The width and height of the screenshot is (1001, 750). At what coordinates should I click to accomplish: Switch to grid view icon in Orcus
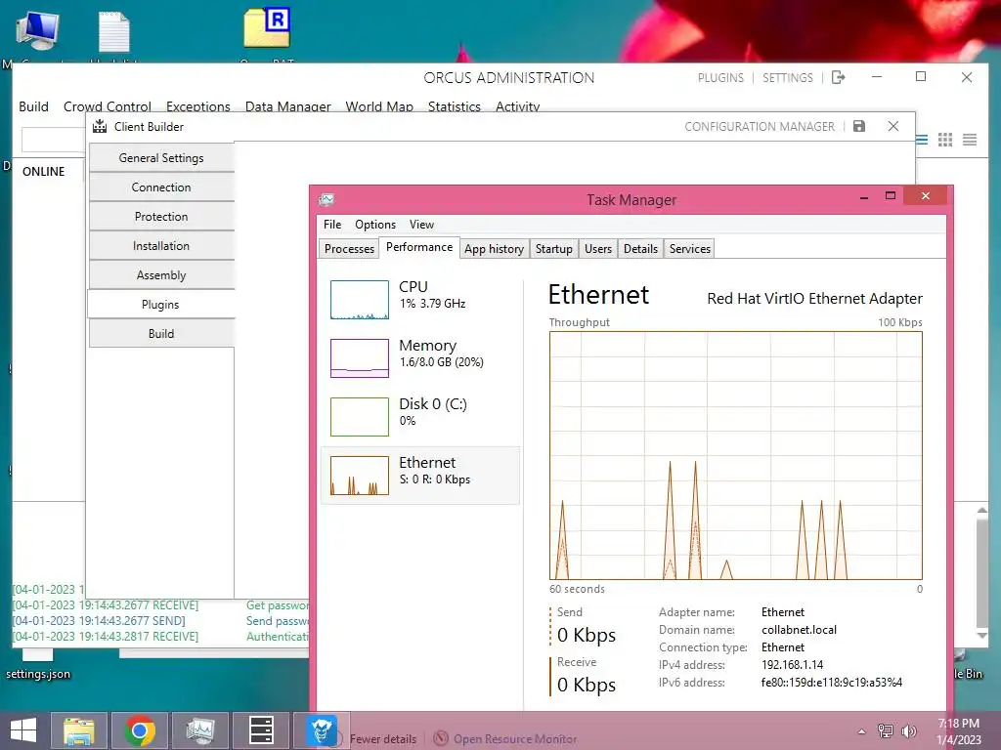tap(945, 139)
